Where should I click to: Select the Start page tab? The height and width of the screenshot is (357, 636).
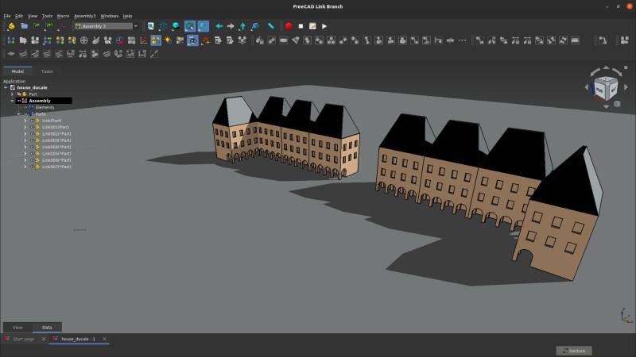[x=24, y=339]
